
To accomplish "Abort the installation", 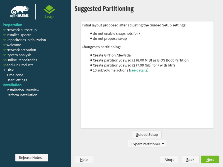I will 169,159.
